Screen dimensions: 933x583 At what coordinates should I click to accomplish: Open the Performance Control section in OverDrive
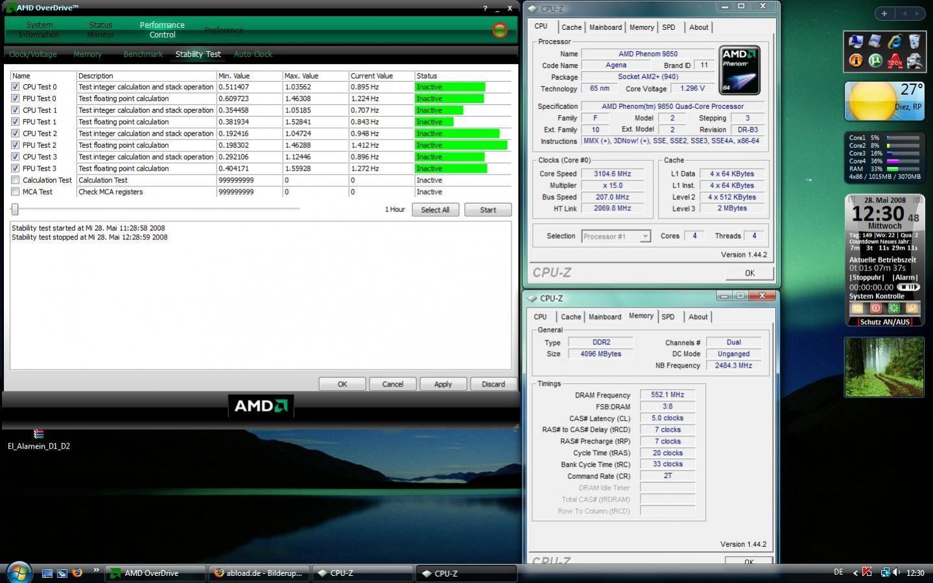tap(162, 30)
